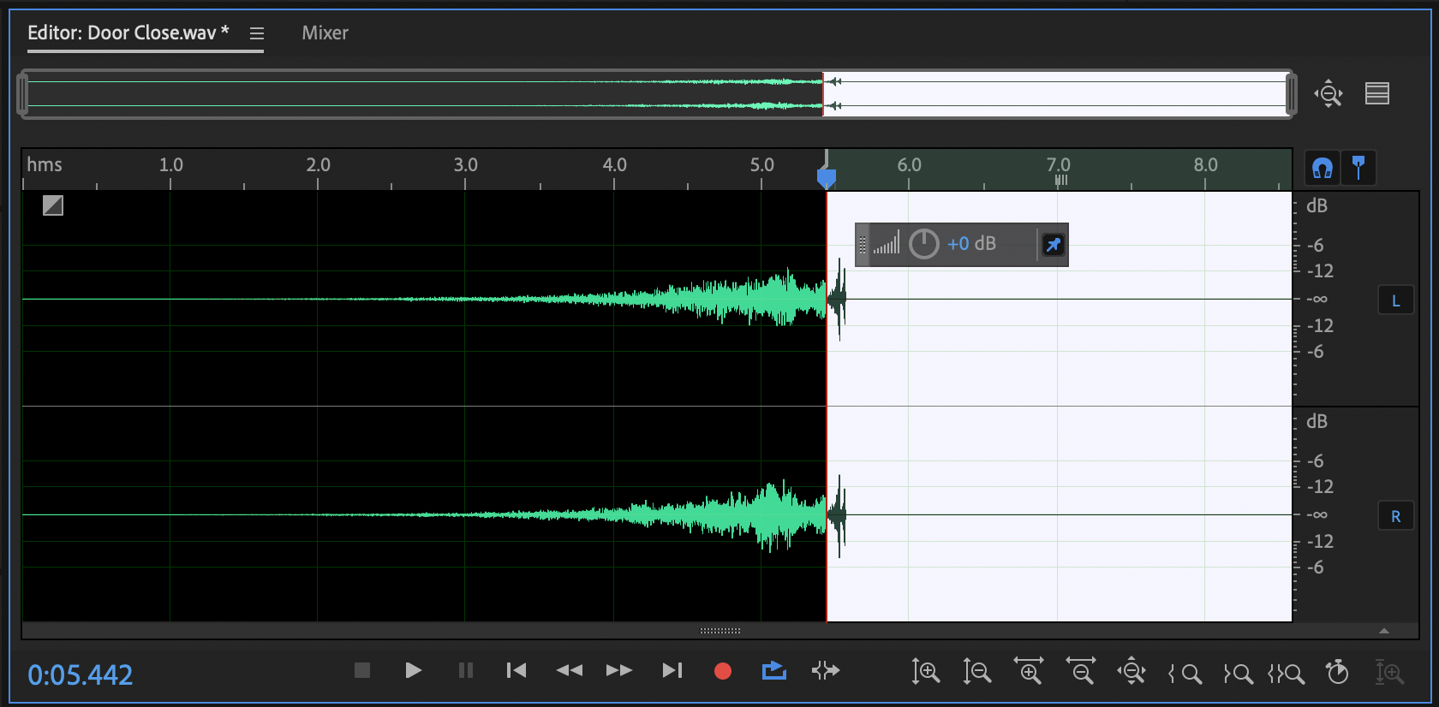The height and width of the screenshot is (707, 1439).
Task: Click Zoom Out Full icon in bottom toolbar
Action: pos(1131,671)
